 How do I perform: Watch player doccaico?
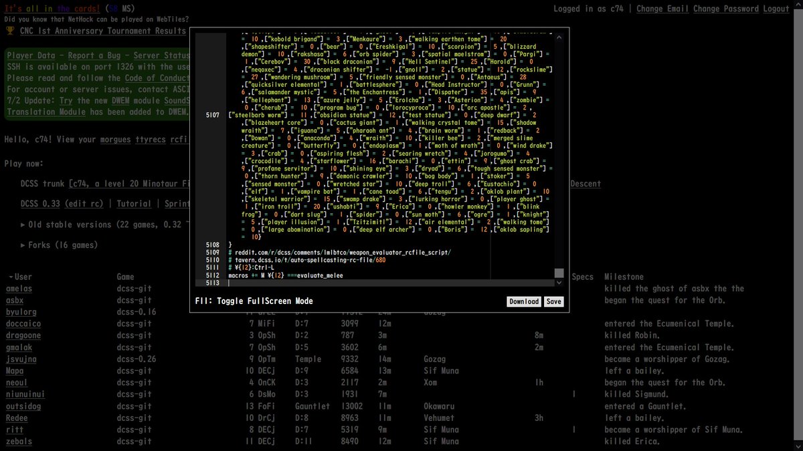(x=23, y=324)
